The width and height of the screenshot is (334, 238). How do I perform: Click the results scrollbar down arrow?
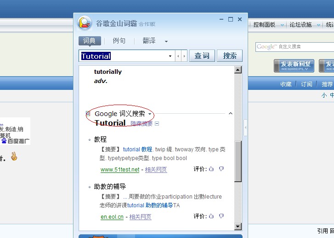point(238,226)
